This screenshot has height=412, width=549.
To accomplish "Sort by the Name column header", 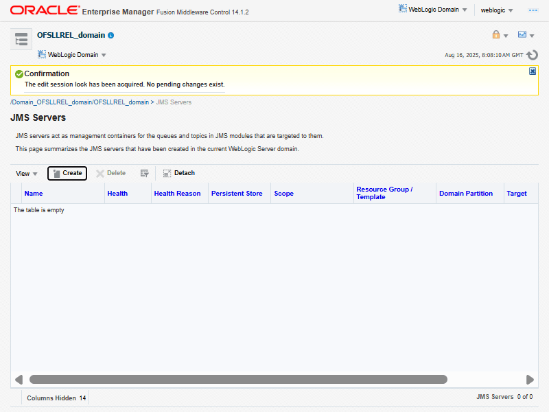I will click(34, 194).
